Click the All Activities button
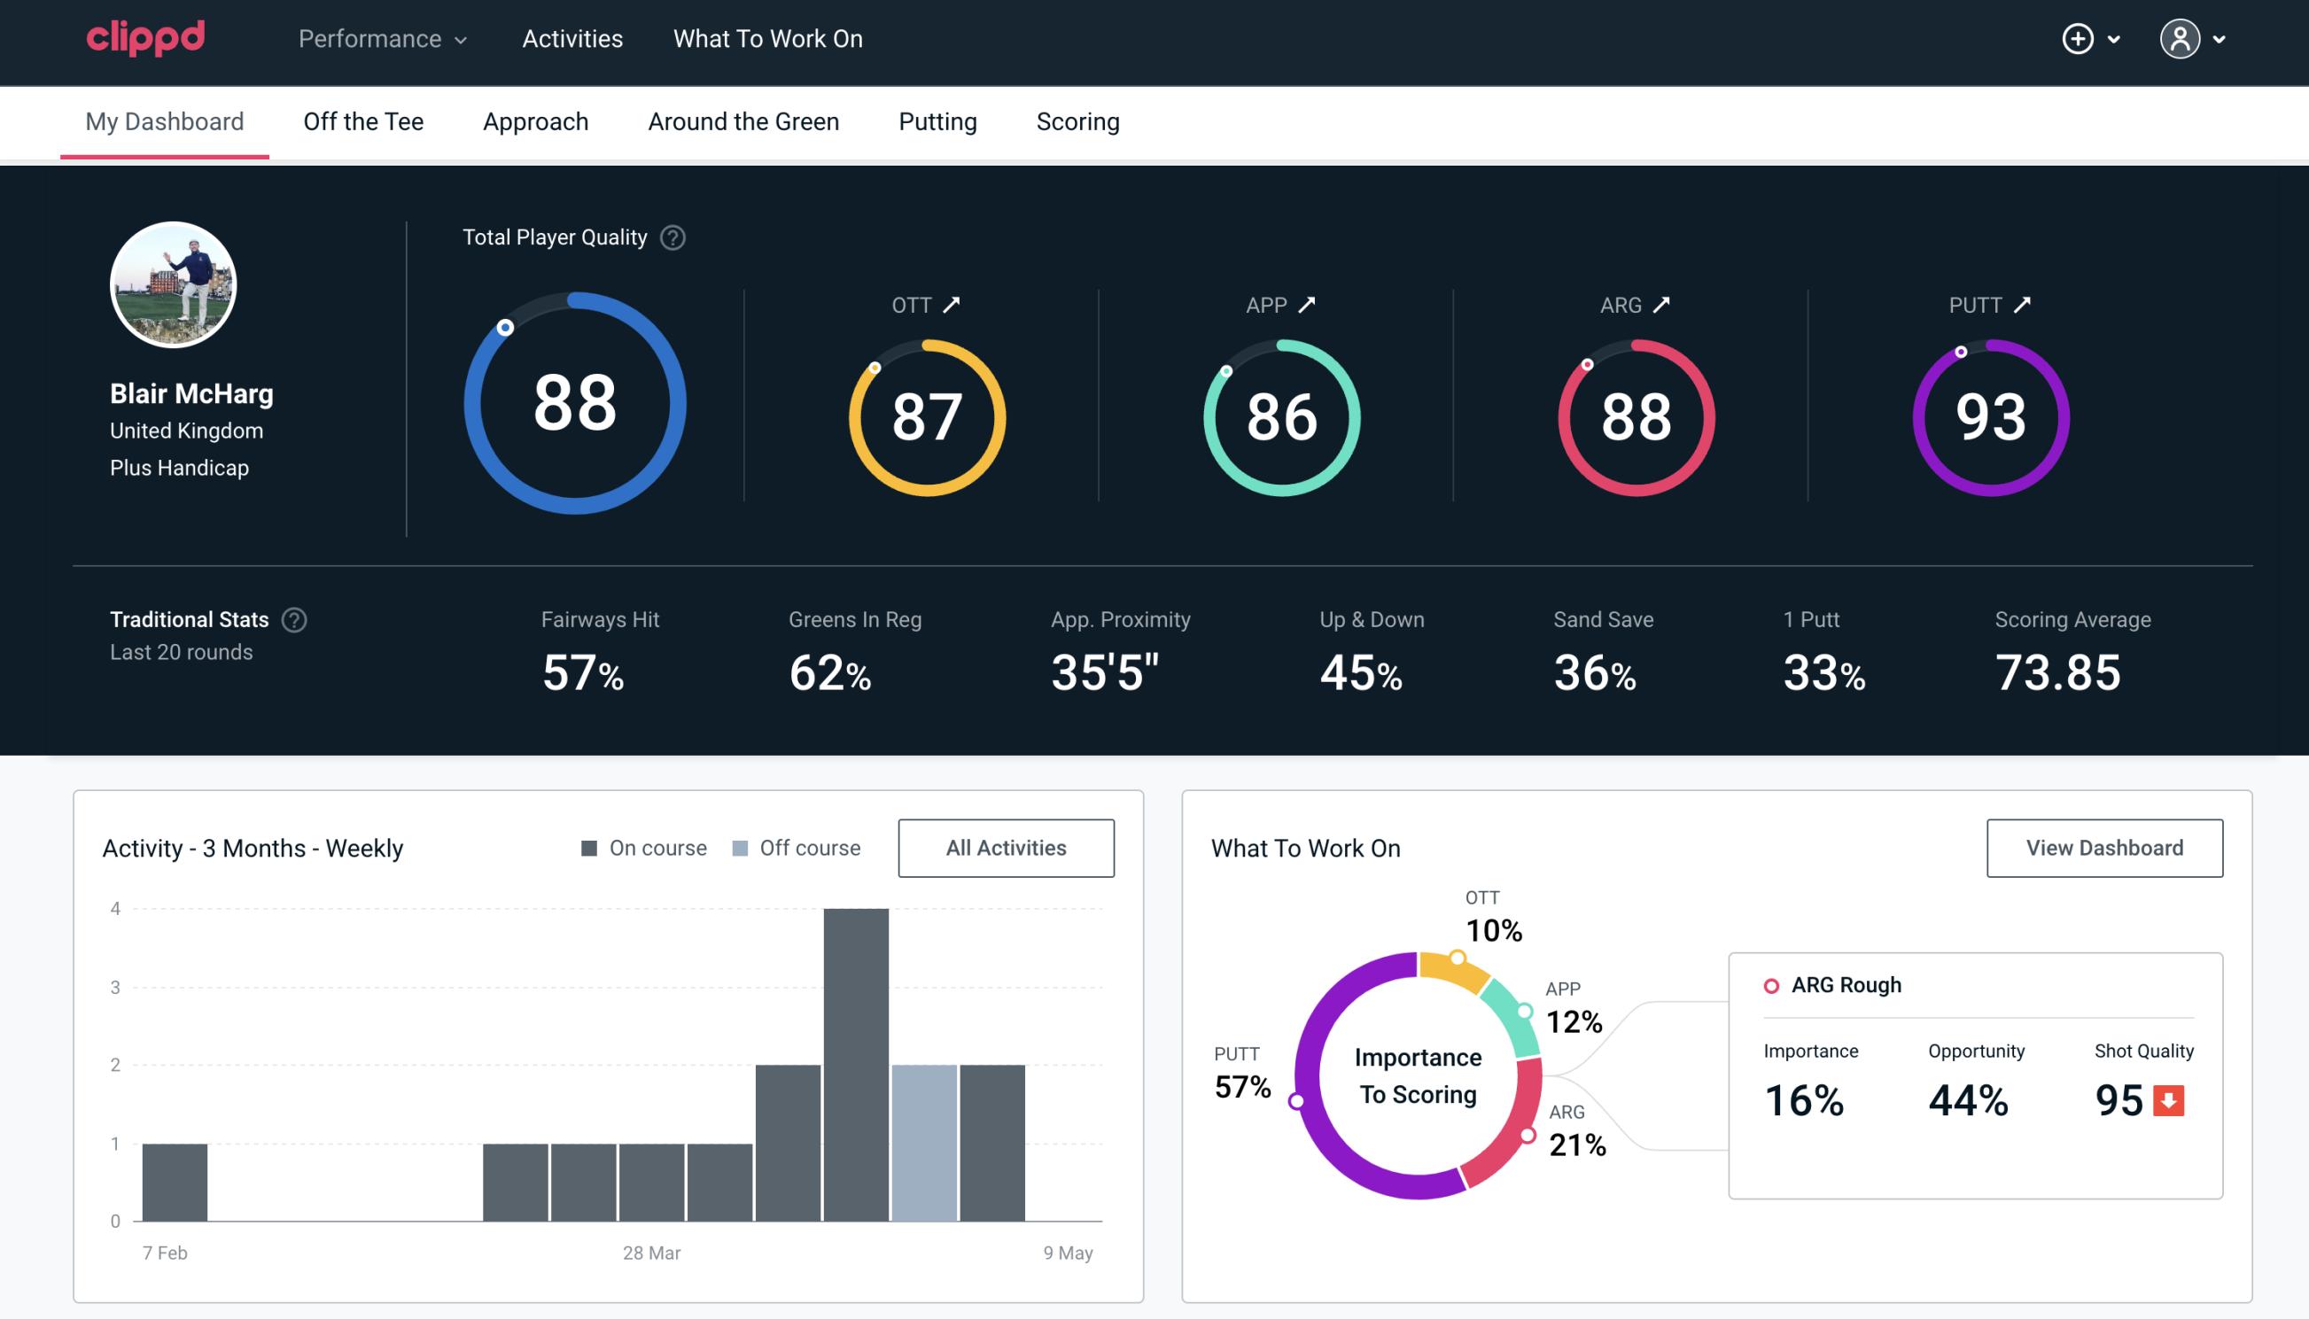Viewport: 2309px width, 1319px height. 1006,847
